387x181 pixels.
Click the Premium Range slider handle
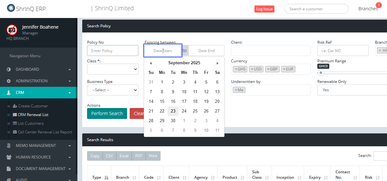pos(321,73)
